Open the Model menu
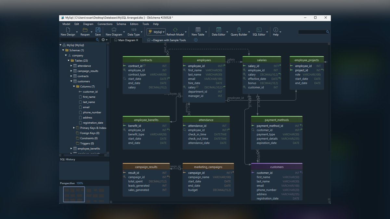 click(x=66, y=24)
